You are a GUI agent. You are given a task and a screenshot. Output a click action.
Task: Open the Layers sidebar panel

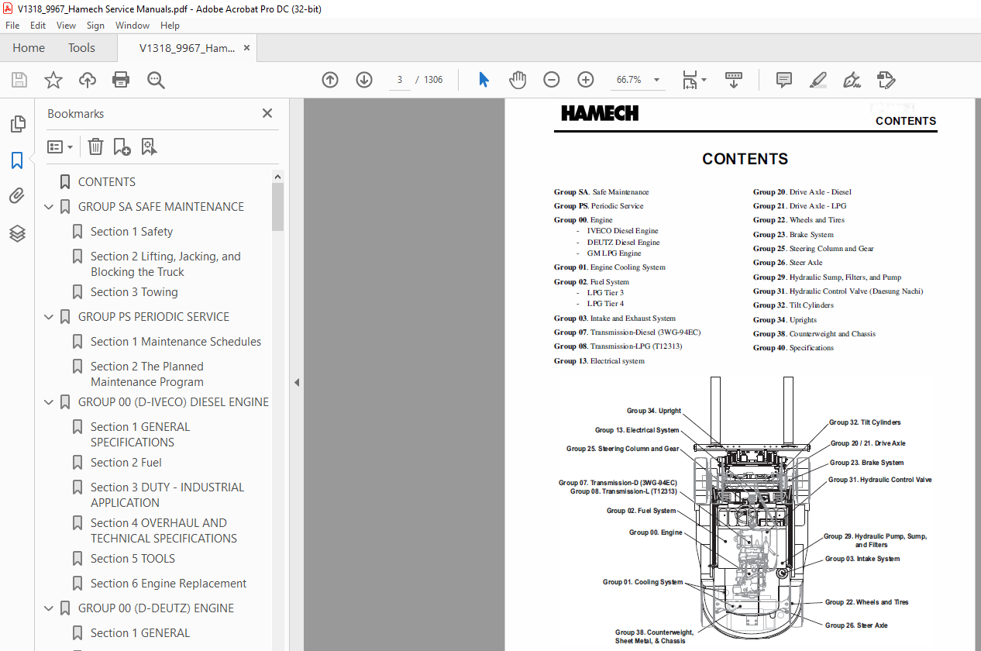[17, 233]
